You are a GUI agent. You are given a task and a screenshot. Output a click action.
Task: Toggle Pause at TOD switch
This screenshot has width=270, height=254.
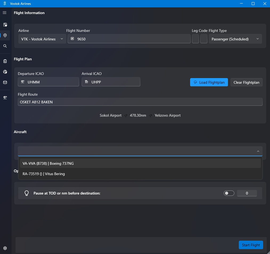[x=229, y=193]
